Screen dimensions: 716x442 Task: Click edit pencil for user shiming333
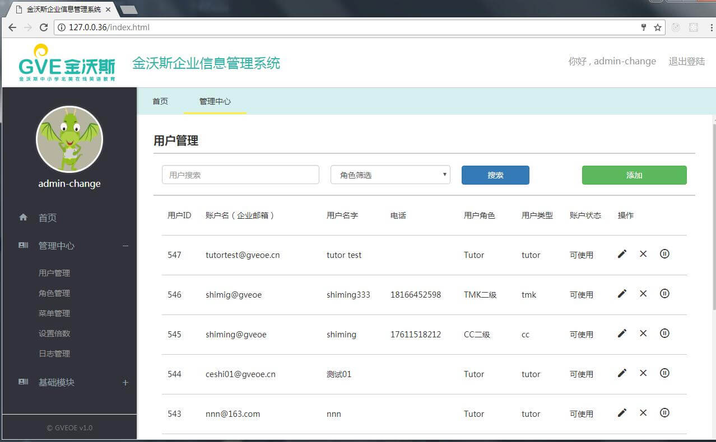[x=622, y=294]
